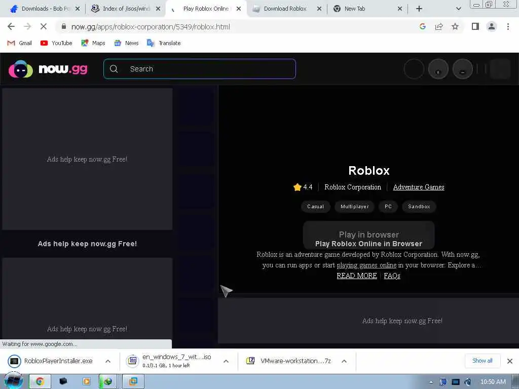Viewport: 519px width, 389px height.
Task: Click the now.gg logo
Action: 48,69
